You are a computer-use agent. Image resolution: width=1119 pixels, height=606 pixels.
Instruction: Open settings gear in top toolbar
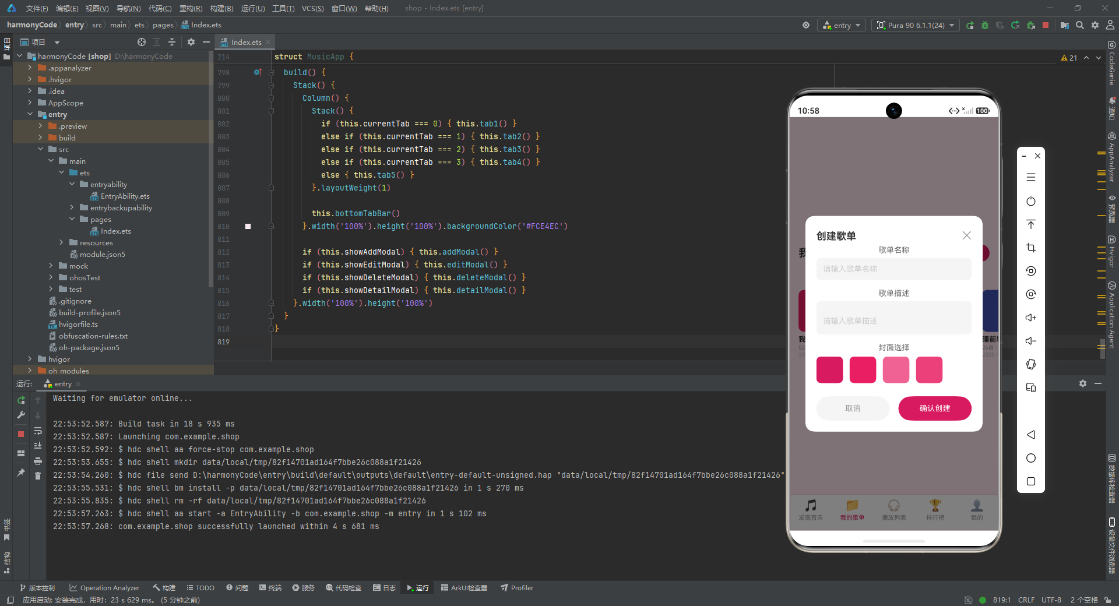[1095, 25]
